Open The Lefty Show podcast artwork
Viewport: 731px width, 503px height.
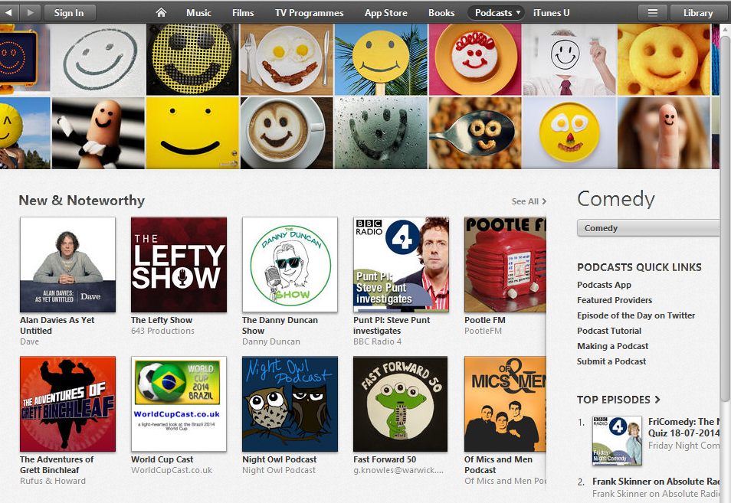click(179, 265)
